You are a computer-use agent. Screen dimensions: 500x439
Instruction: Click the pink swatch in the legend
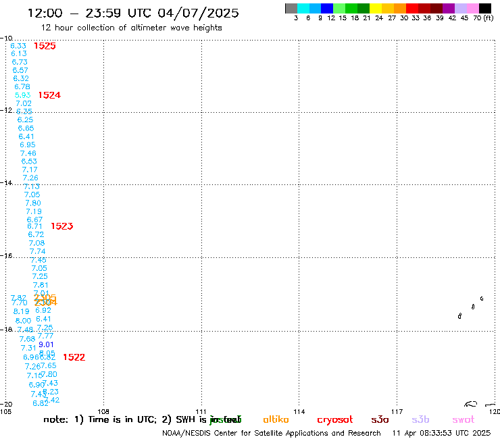point(473,8)
